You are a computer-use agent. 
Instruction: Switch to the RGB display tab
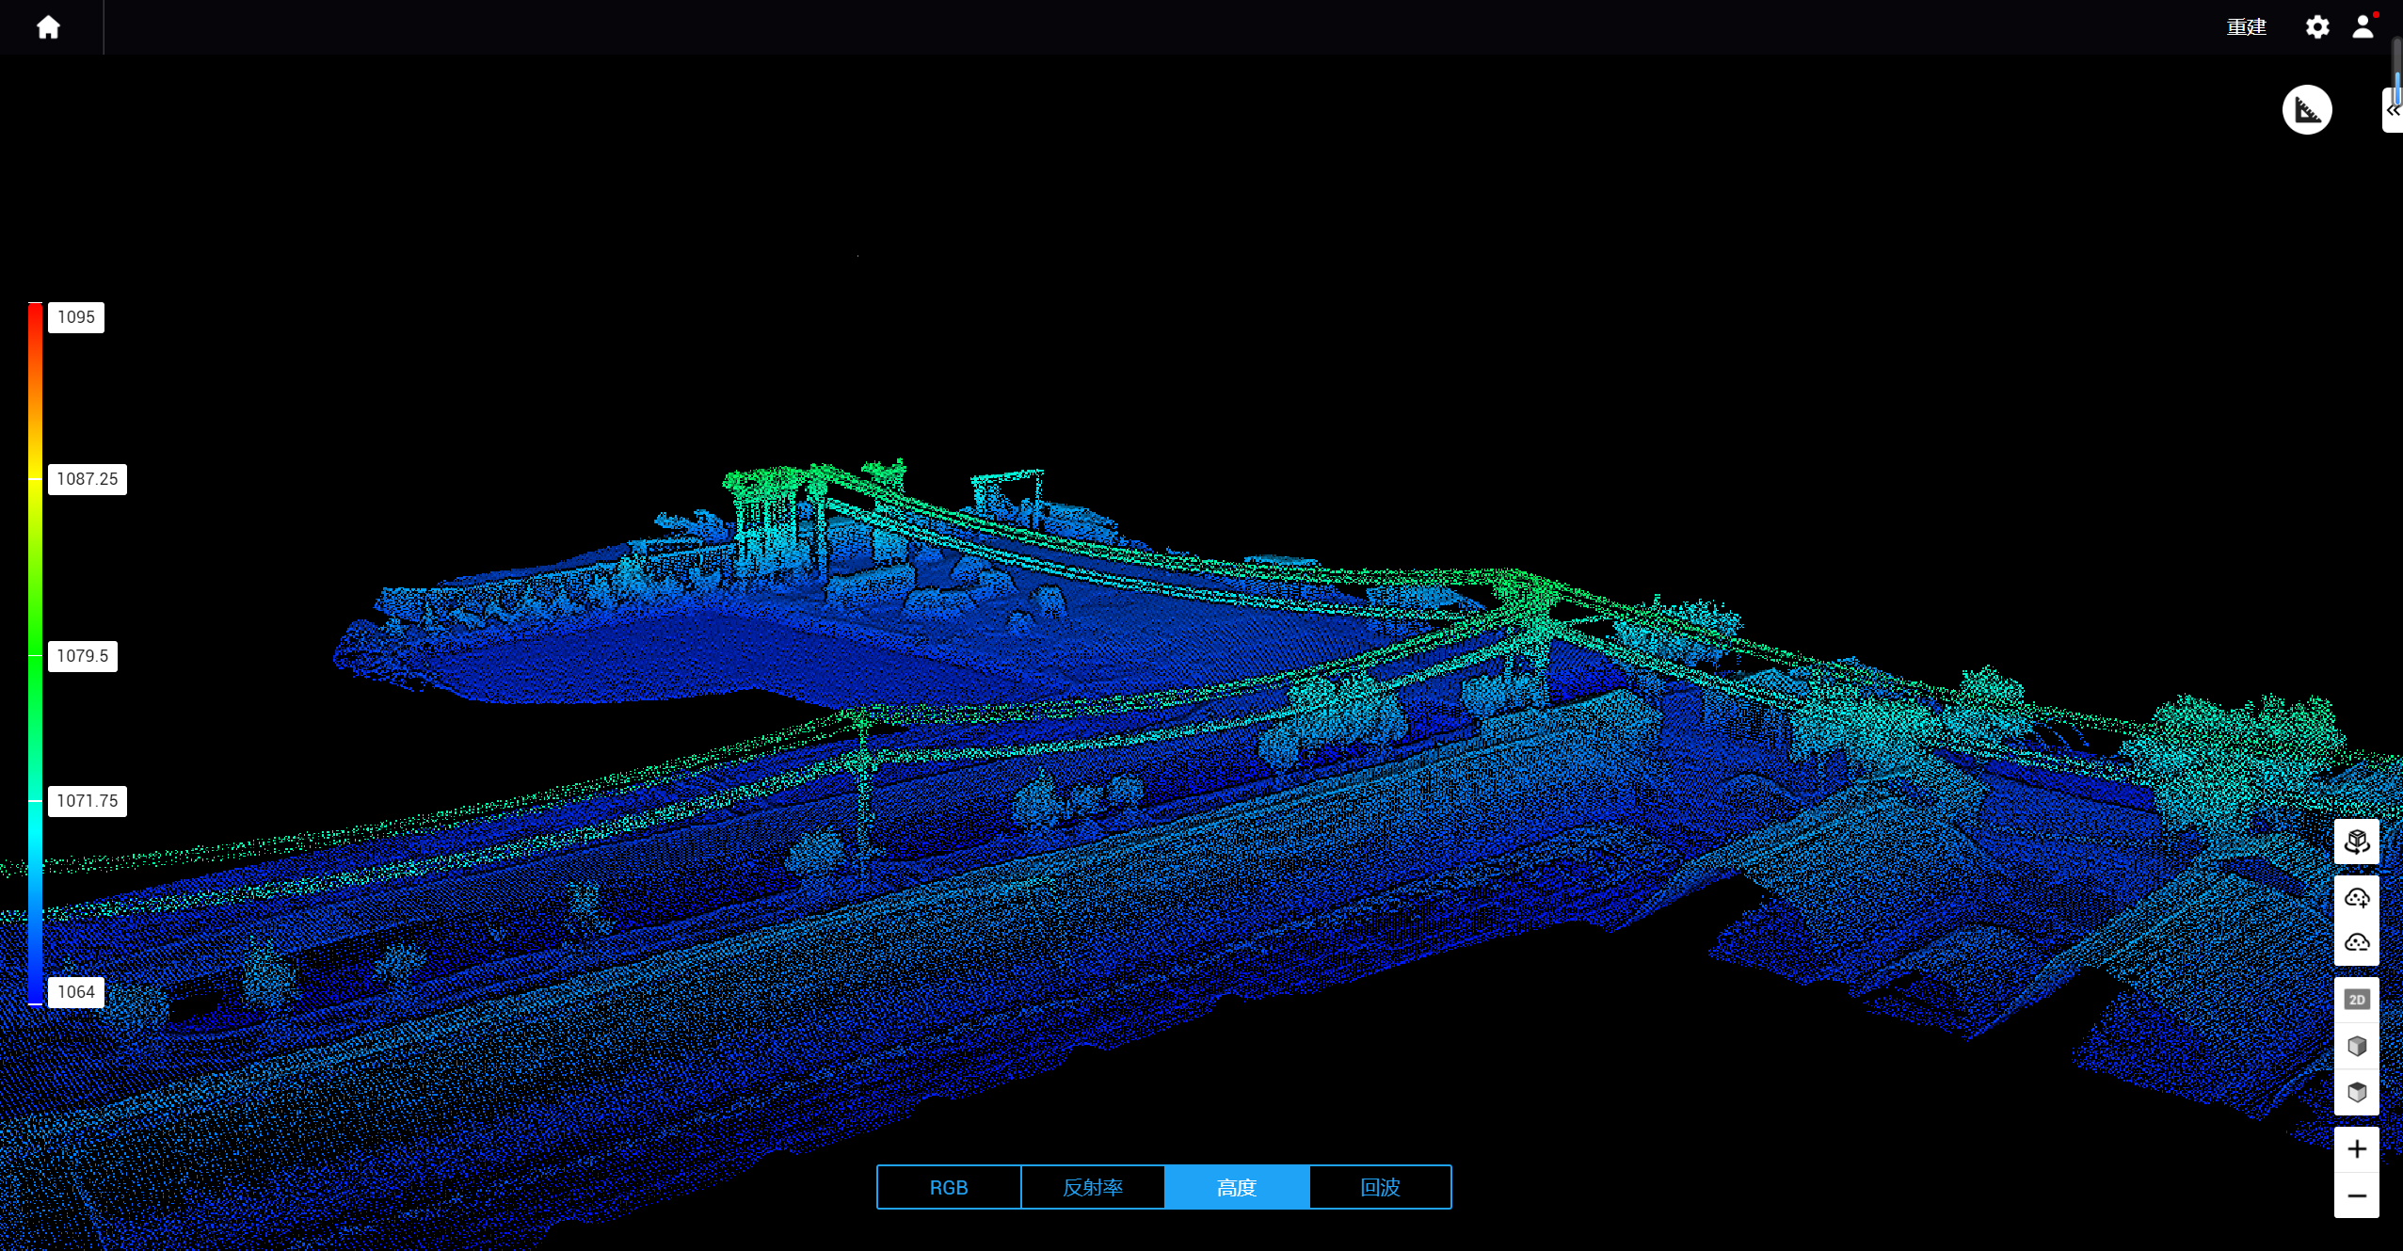tap(948, 1187)
